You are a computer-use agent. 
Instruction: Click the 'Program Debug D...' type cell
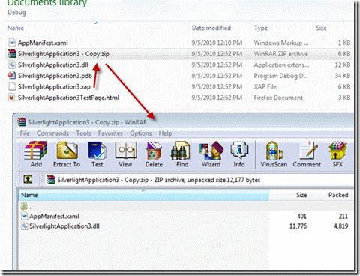click(281, 76)
